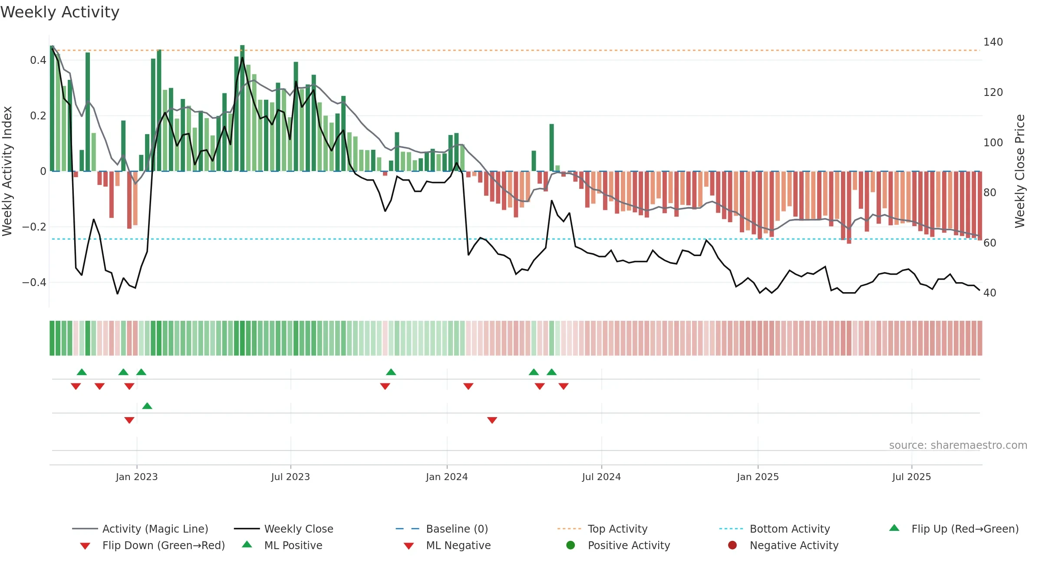
Task: Click the last flip-down marker before Jul 2024
Action: [x=564, y=386]
